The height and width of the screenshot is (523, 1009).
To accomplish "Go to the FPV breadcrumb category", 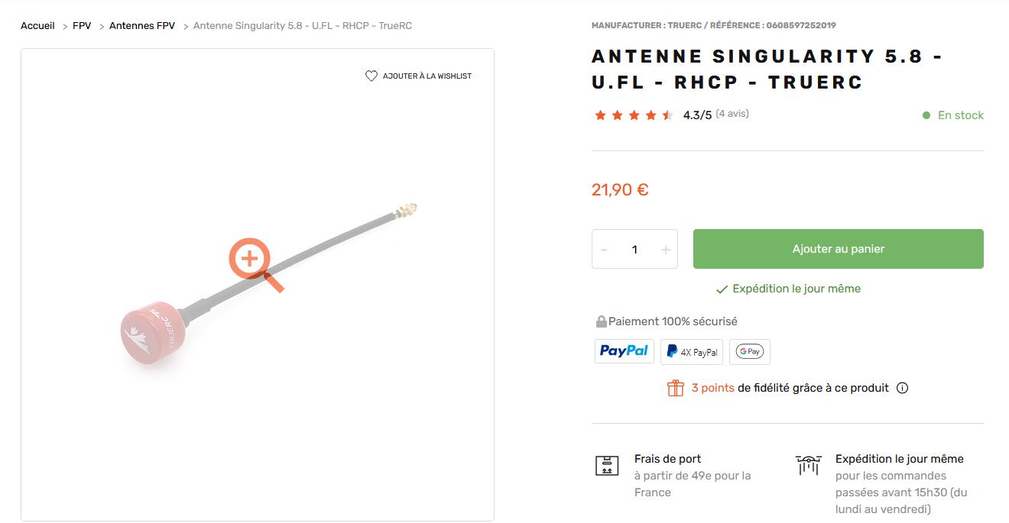I will pos(82,26).
